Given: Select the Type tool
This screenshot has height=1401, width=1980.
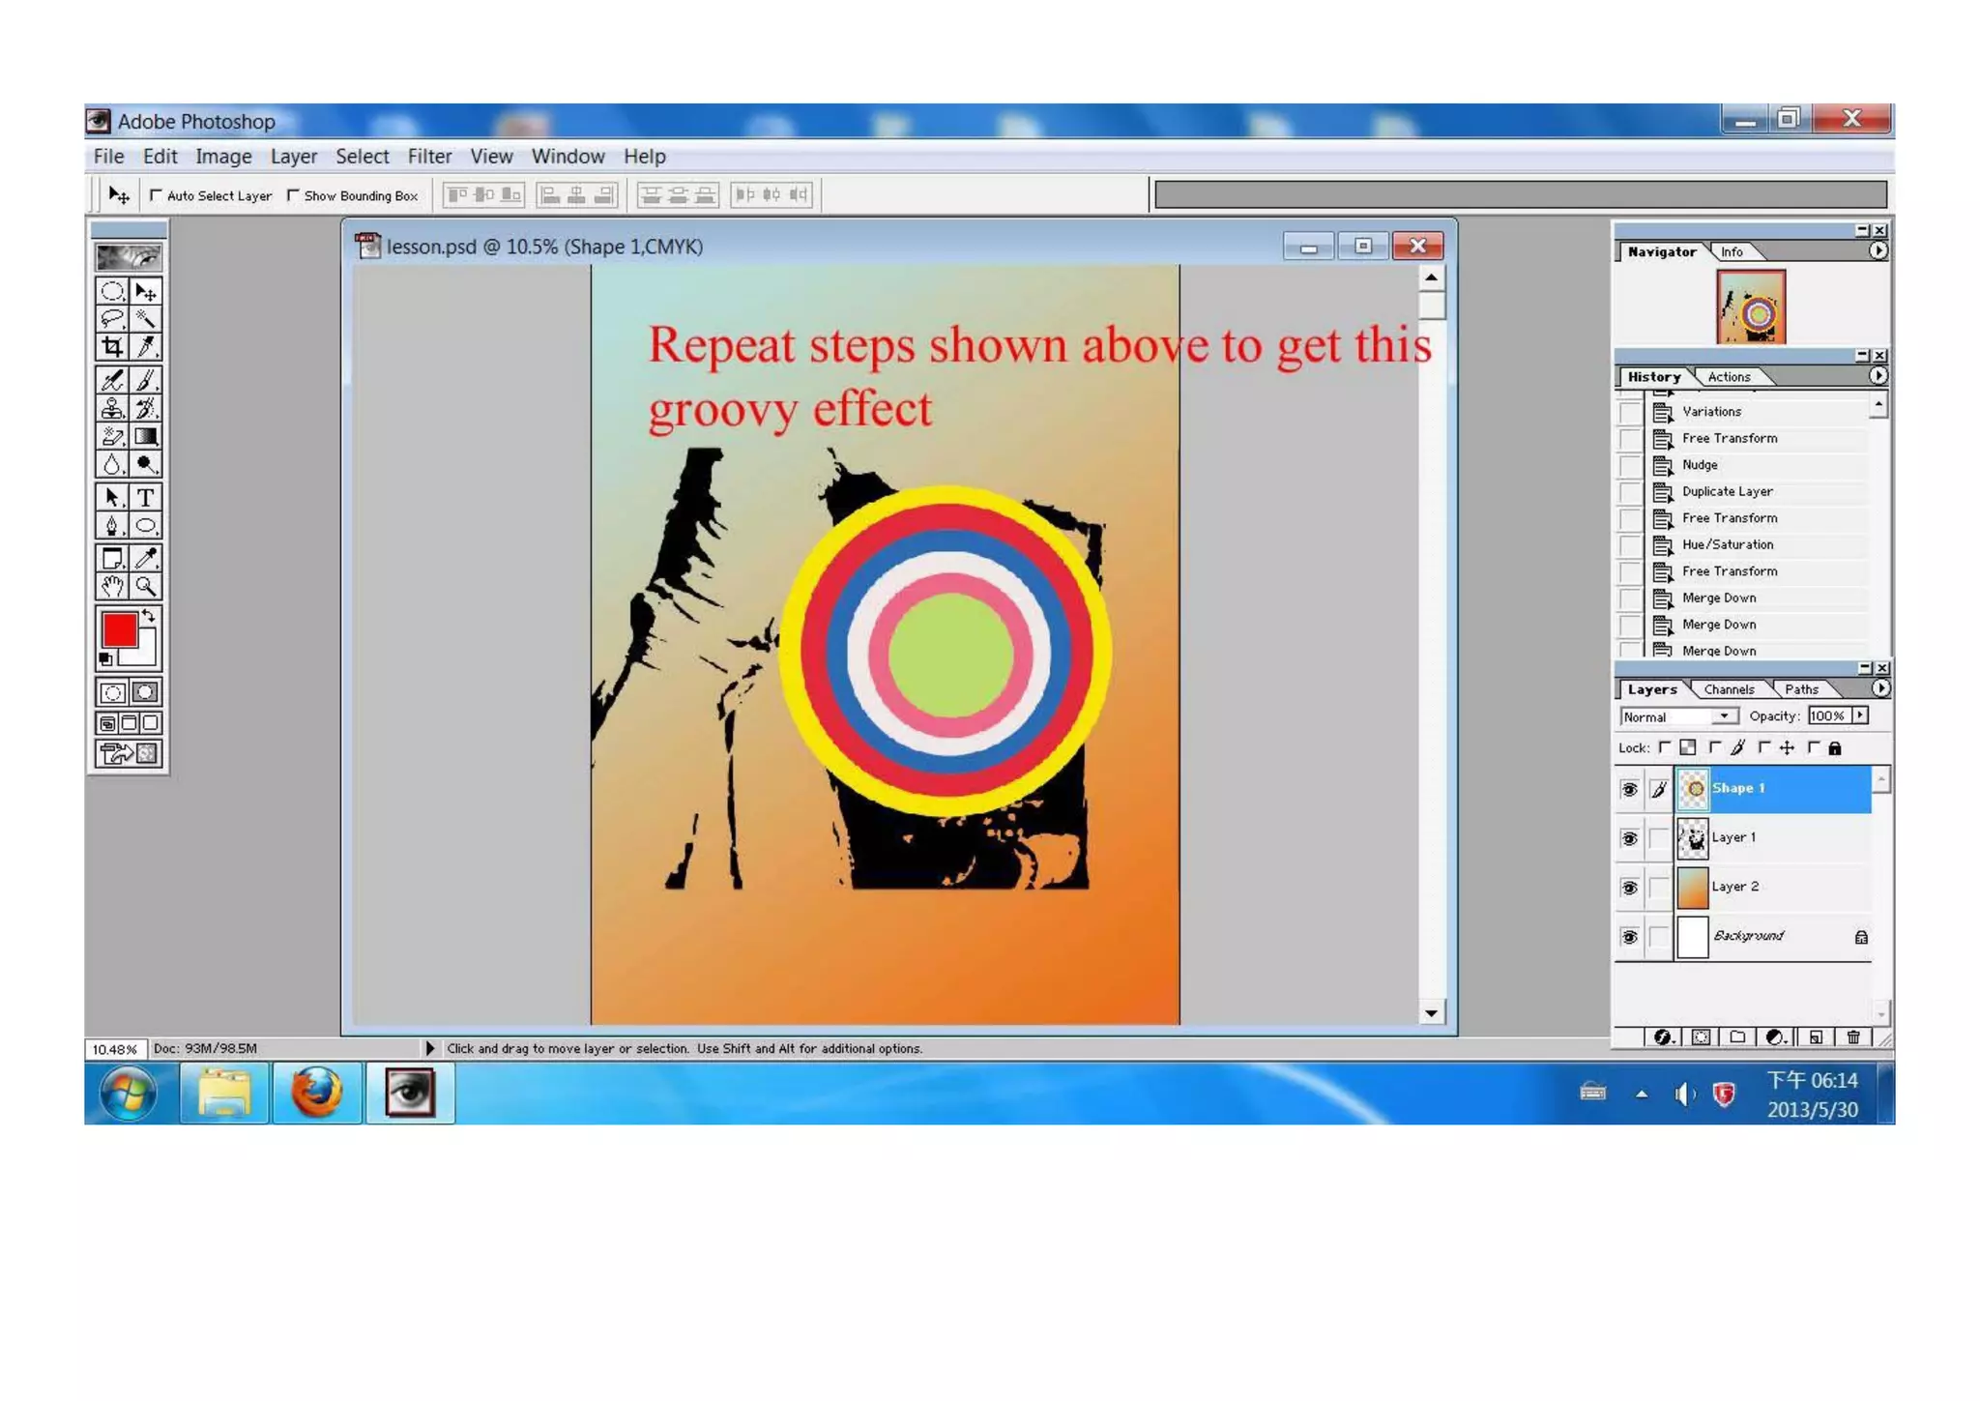Looking at the screenshot, I should click(146, 497).
